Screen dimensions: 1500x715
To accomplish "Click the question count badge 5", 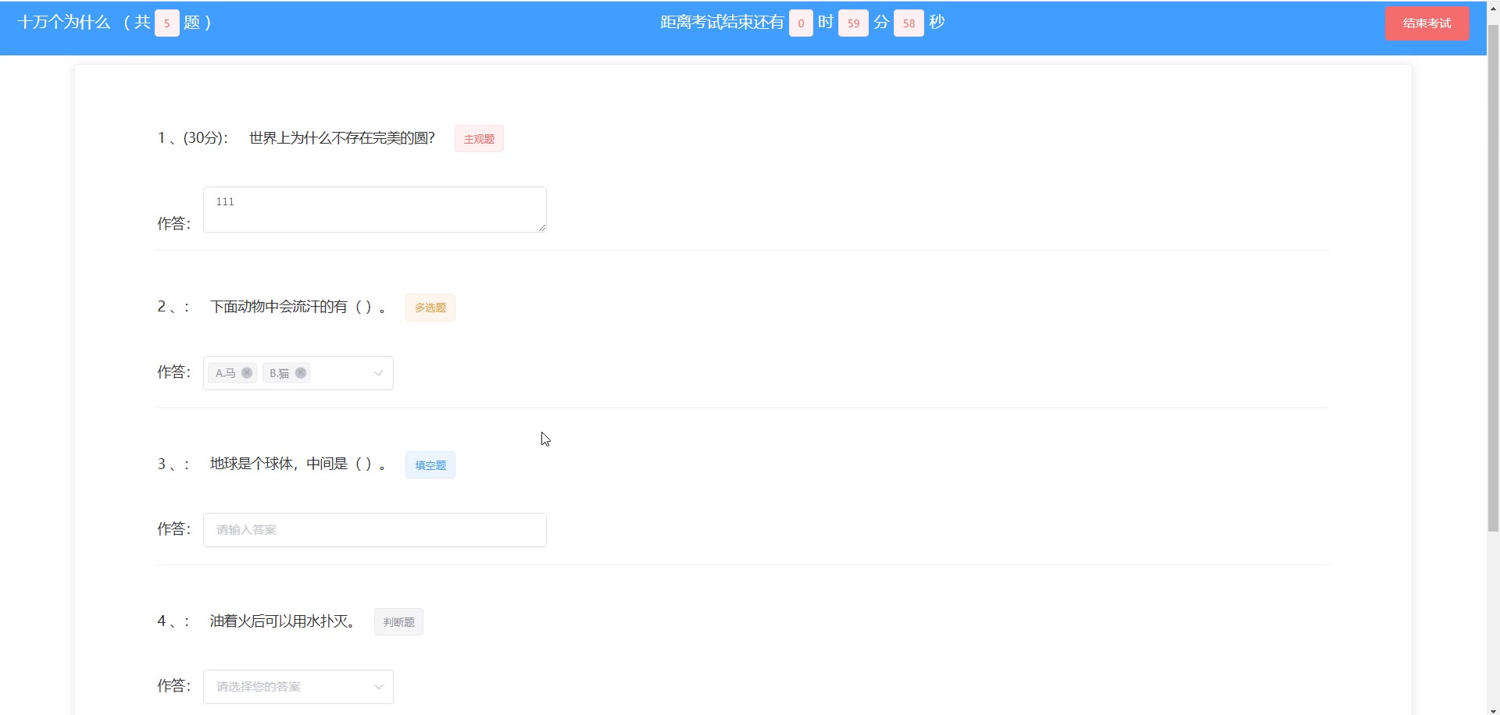I will [166, 23].
